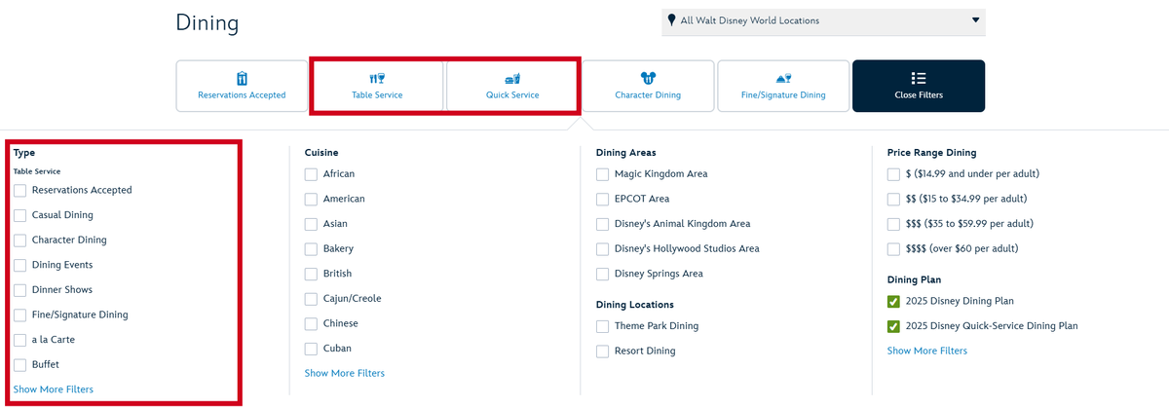Expand Show More Filters under Cuisine
The image size is (1169, 407).
click(345, 373)
